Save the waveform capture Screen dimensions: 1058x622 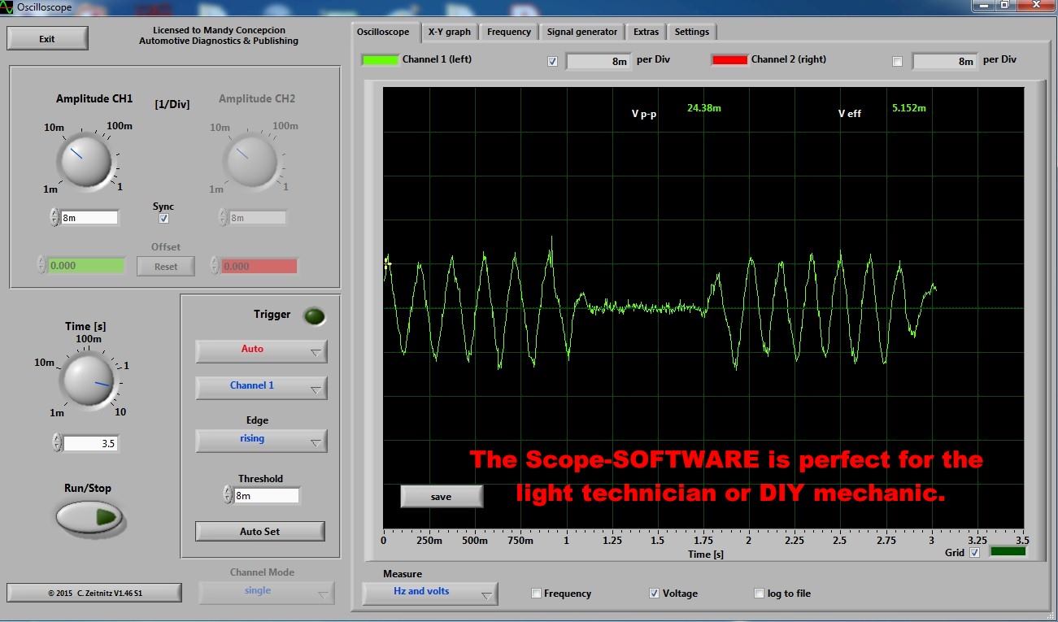coord(442,497)
